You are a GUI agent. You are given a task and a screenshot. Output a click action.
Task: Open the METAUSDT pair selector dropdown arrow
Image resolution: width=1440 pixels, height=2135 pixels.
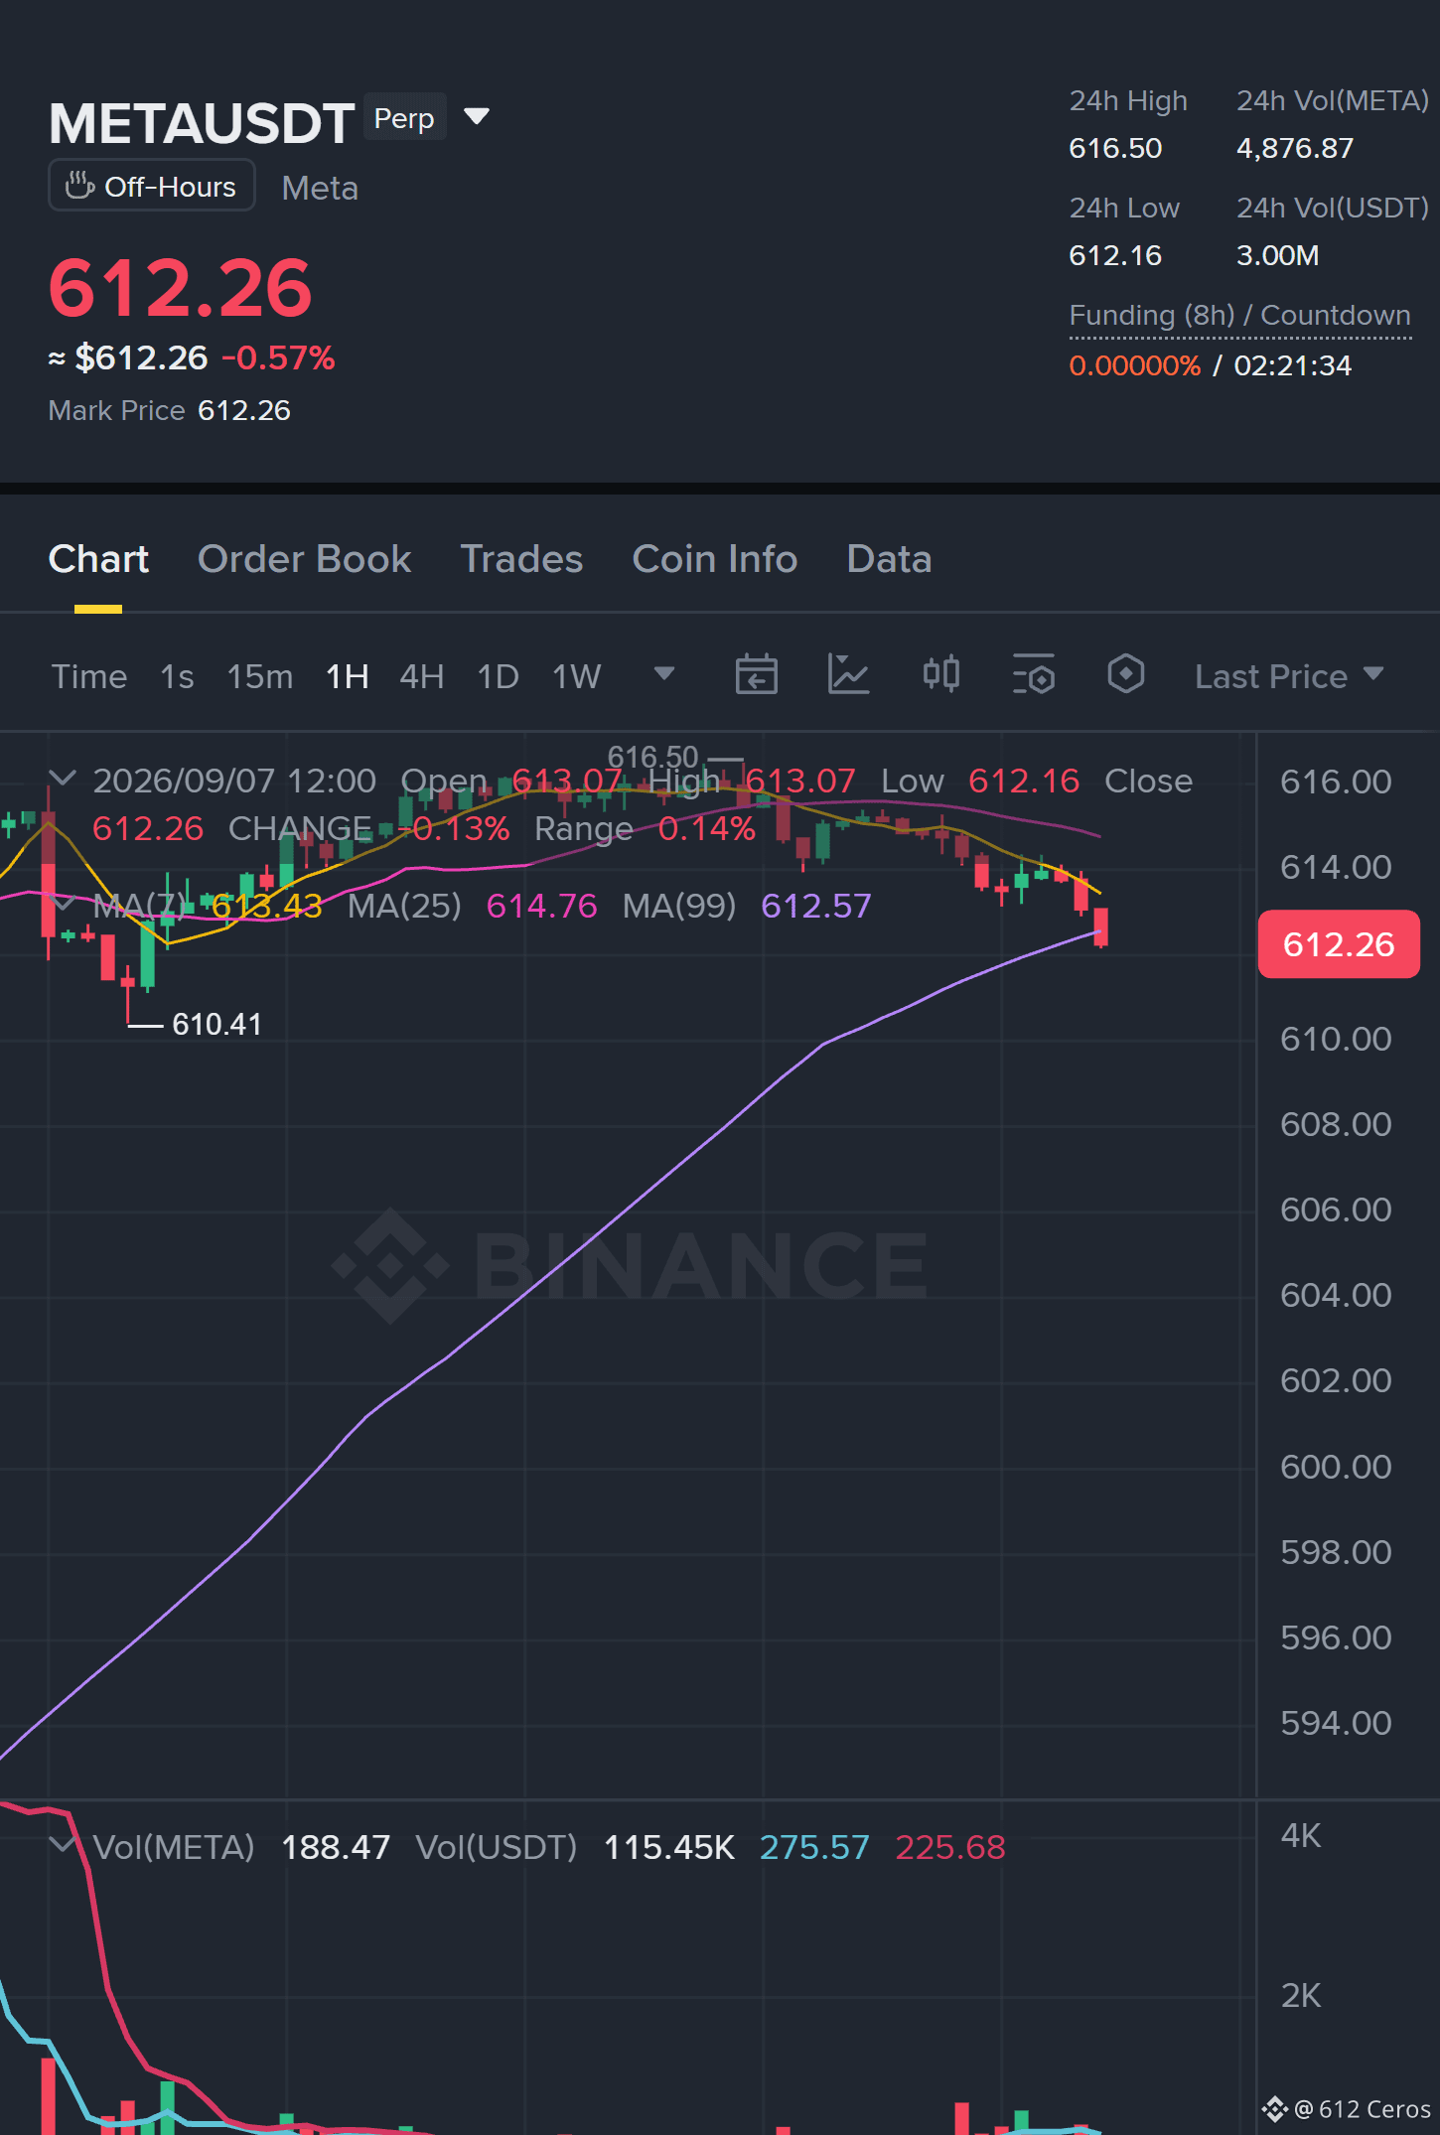coord(477,117)
